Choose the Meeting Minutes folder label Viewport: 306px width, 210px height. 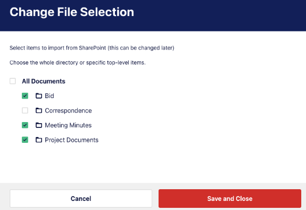point(68,125)
